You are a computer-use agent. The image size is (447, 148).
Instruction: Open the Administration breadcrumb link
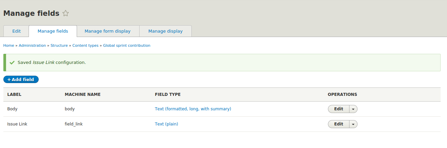(32, 45)
